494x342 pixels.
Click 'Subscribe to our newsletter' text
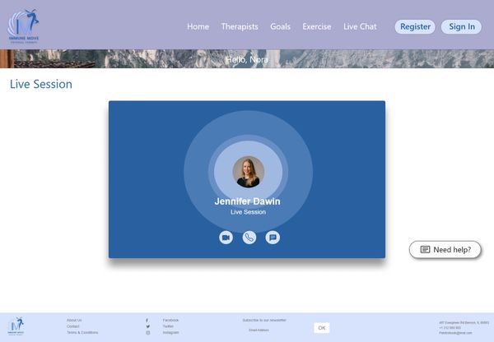(x=264, y=320)
